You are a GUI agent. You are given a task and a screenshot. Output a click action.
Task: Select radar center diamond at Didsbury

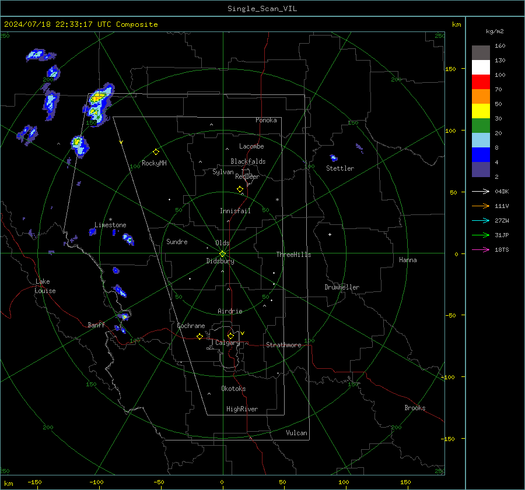[222, 254]
